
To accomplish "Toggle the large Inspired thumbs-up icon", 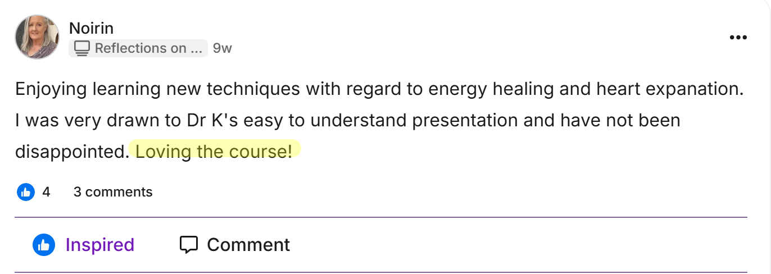I will [x=44, y=245].
